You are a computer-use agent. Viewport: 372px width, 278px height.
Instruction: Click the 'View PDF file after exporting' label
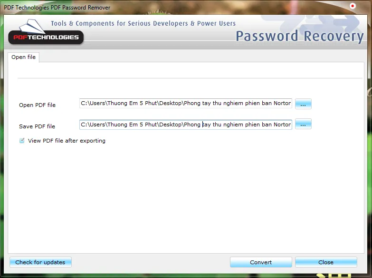tap(67, 141)
